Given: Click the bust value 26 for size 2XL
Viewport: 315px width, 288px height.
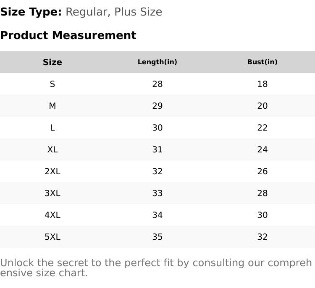Looking at the screenshot, I should click(x=262, y=171).
